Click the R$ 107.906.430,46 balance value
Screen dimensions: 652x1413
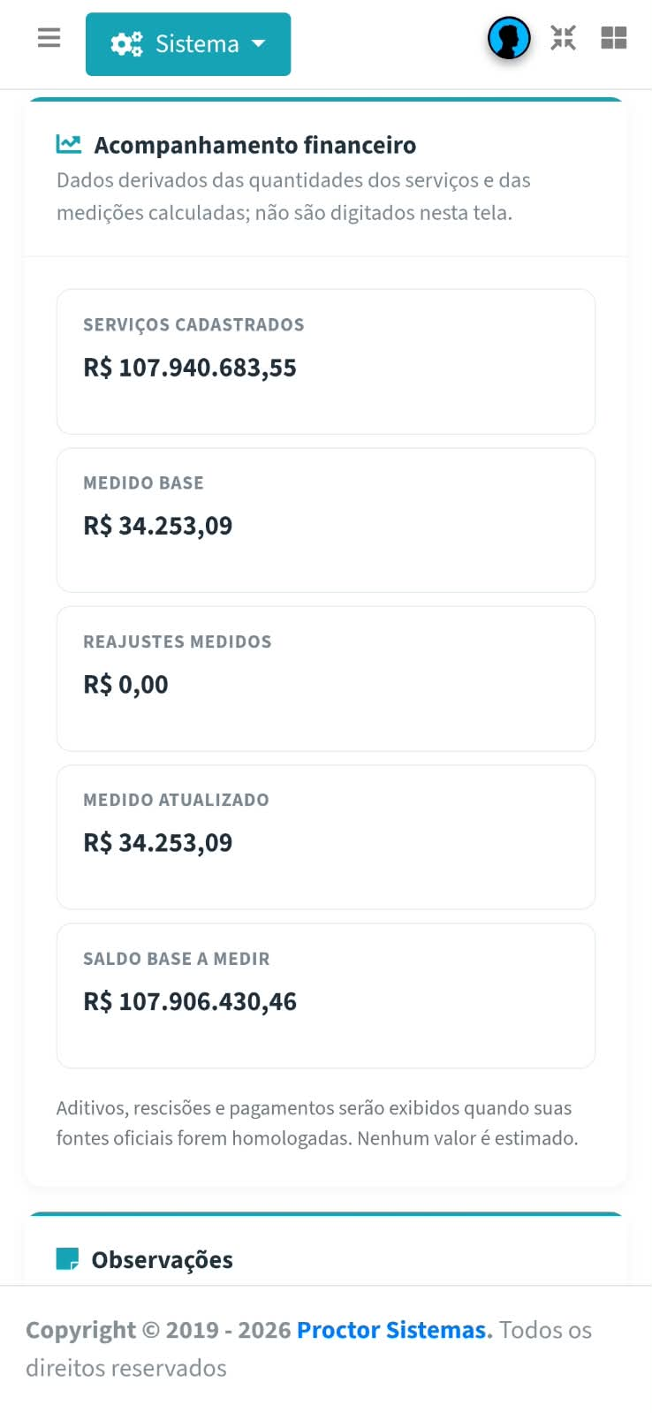coord(190,1001)
